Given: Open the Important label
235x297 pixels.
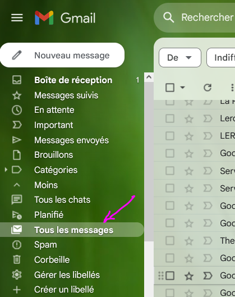Looking at the screenshot, I should click(x=53, y=125).
